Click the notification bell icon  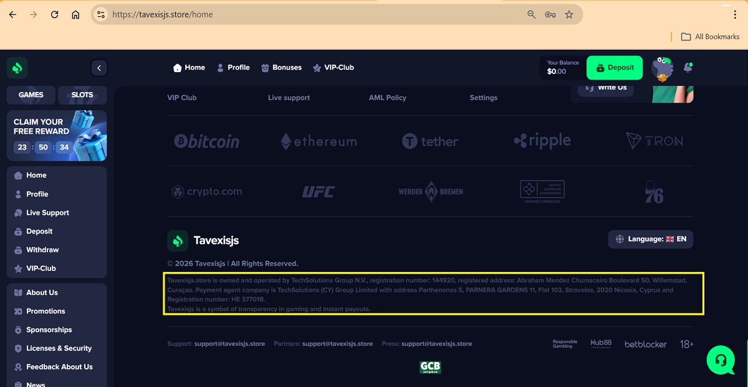click(688, 67)
